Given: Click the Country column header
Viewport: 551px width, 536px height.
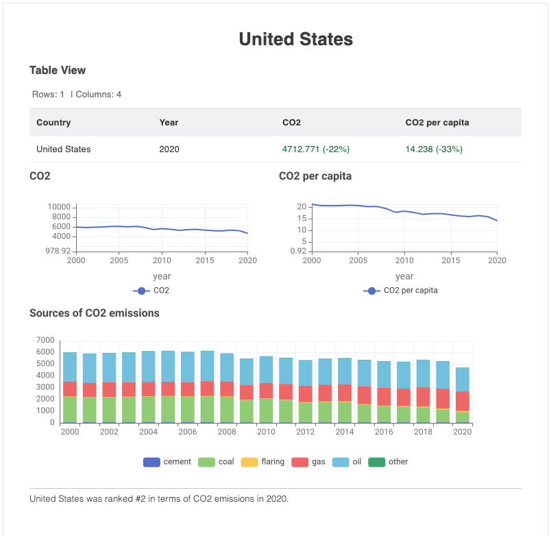Looking at the screenshot, I should [53, 122].
